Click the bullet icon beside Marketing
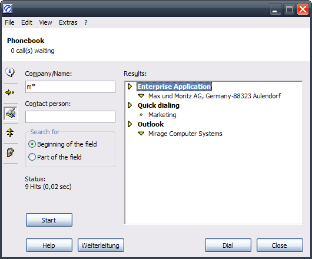Screen dimensions: 312x259 point(141,115)
